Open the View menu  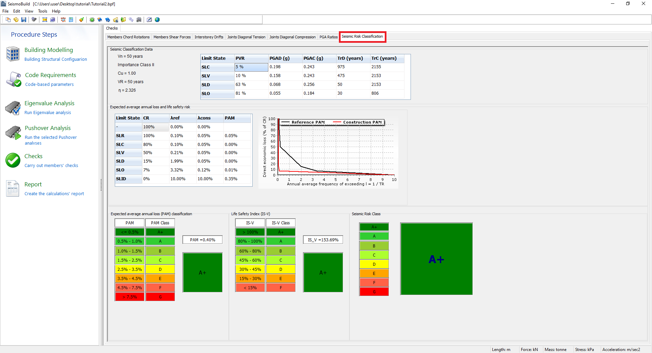(29, 11)
